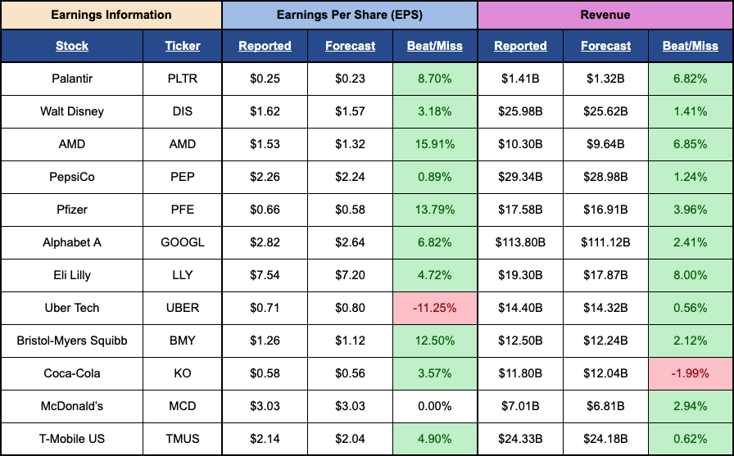This screenshot has width=734, height=456.
Task: Click Uber's red -11.25% EPS miss cell
Action: click(x=434, y=308)
